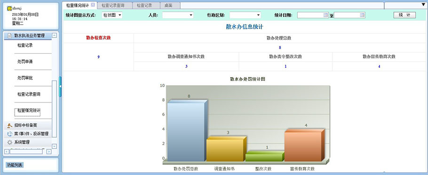Open the end date calendar picker
The image size is (428, 175).
pyautogui.click(x=362, y=15)
